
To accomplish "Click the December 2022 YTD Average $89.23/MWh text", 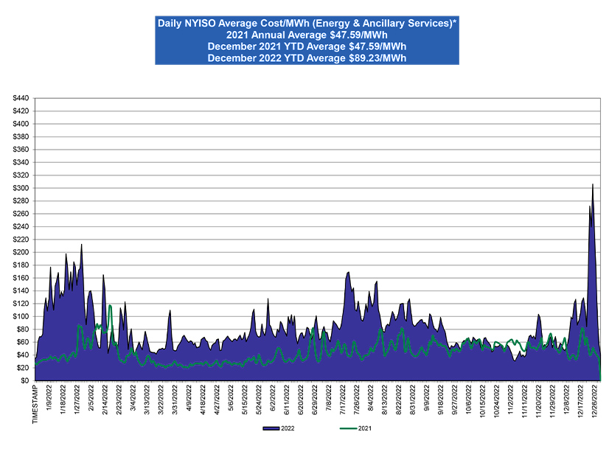I will (x=307, y=57).
